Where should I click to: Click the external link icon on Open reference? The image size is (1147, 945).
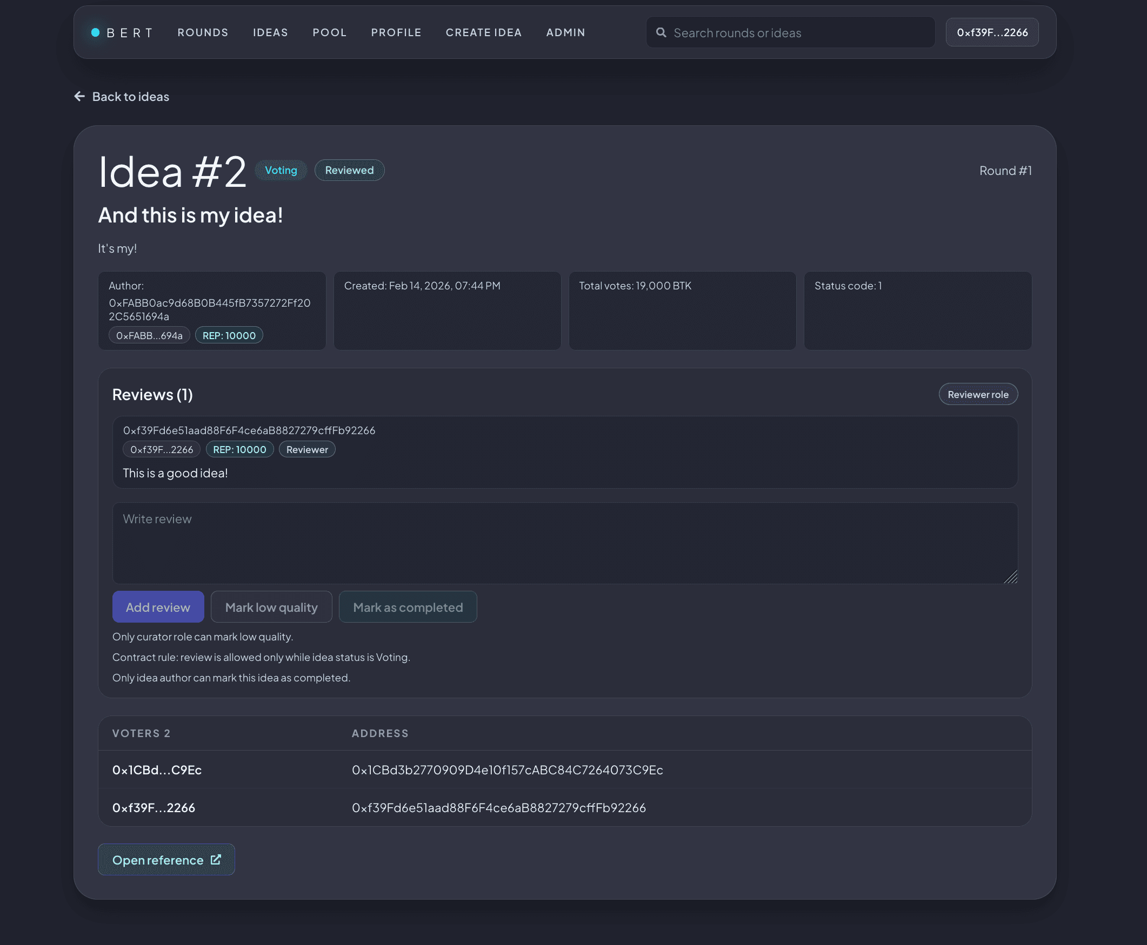[x=216, y=859]
